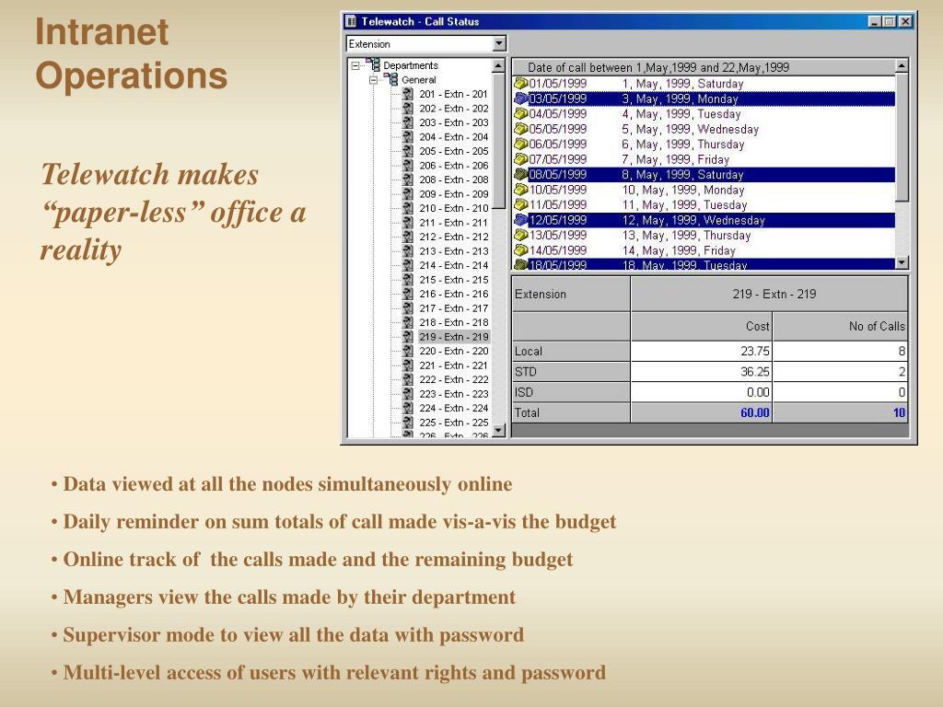943x707 pixels.
Task: Click the date list scroll down arrow
Action: click(902, 262)
